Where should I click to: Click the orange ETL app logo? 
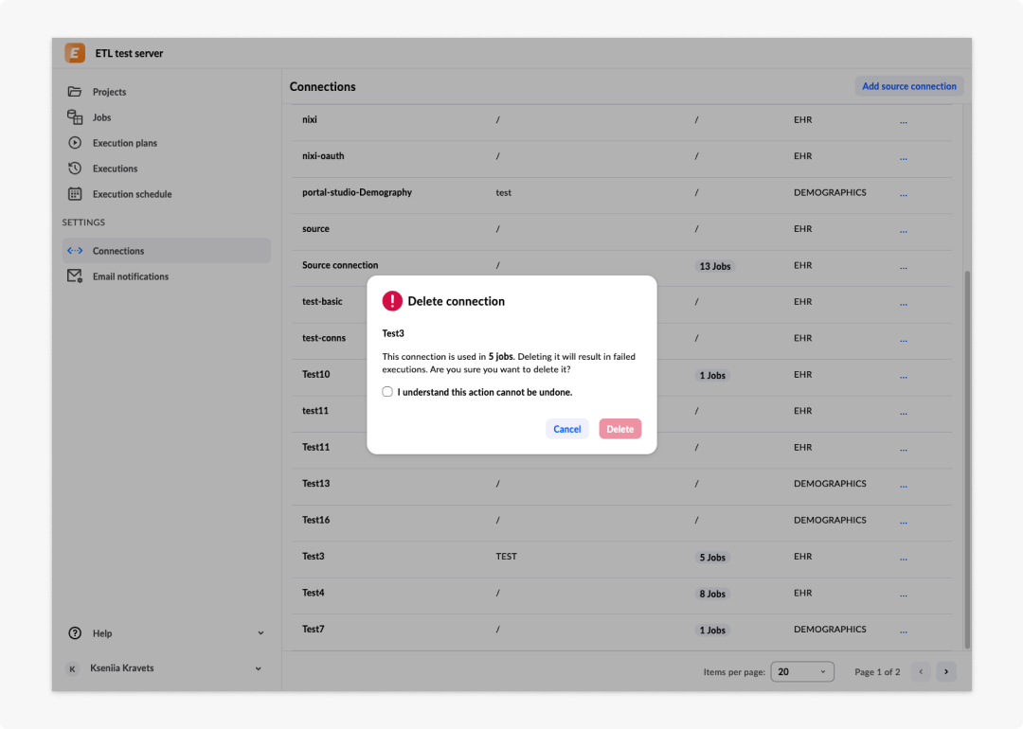pyautogui.click(x=75, y=53)
